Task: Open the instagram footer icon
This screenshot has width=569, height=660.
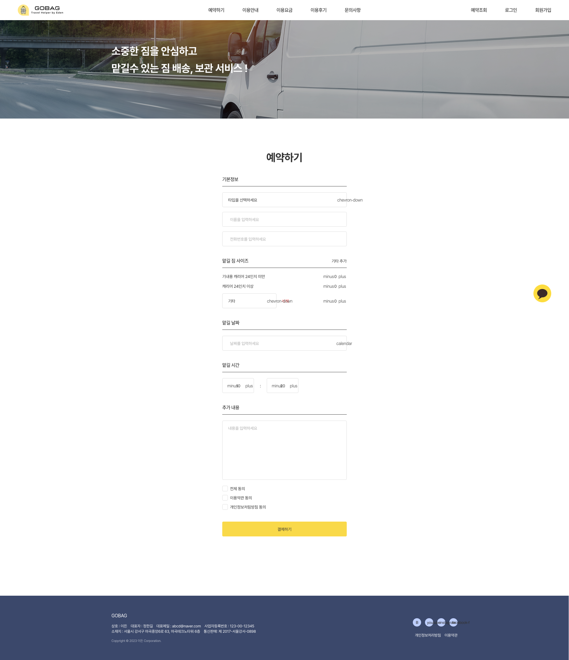Action: tap(441, 622)
